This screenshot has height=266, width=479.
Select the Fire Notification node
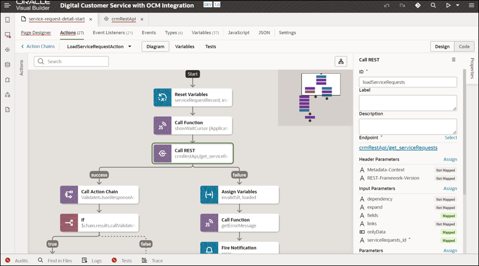(x=240, y=248)
